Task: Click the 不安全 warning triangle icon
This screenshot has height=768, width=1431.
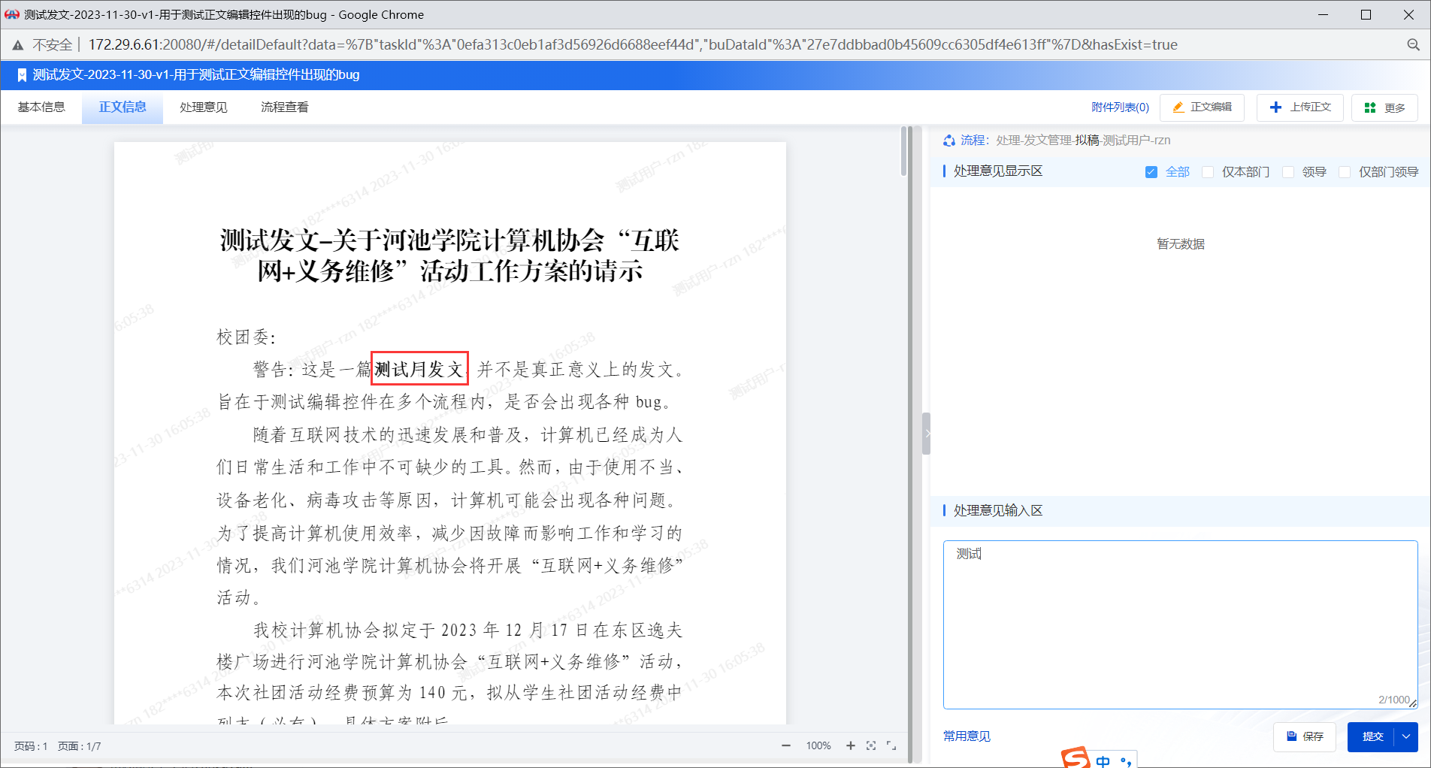Action: point(18,45)
